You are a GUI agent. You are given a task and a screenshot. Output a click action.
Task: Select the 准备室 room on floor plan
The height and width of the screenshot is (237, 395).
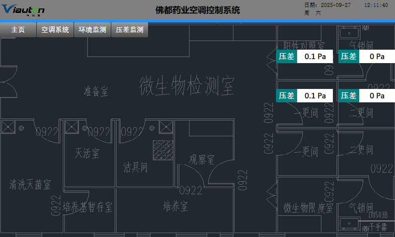coord(96,91)
